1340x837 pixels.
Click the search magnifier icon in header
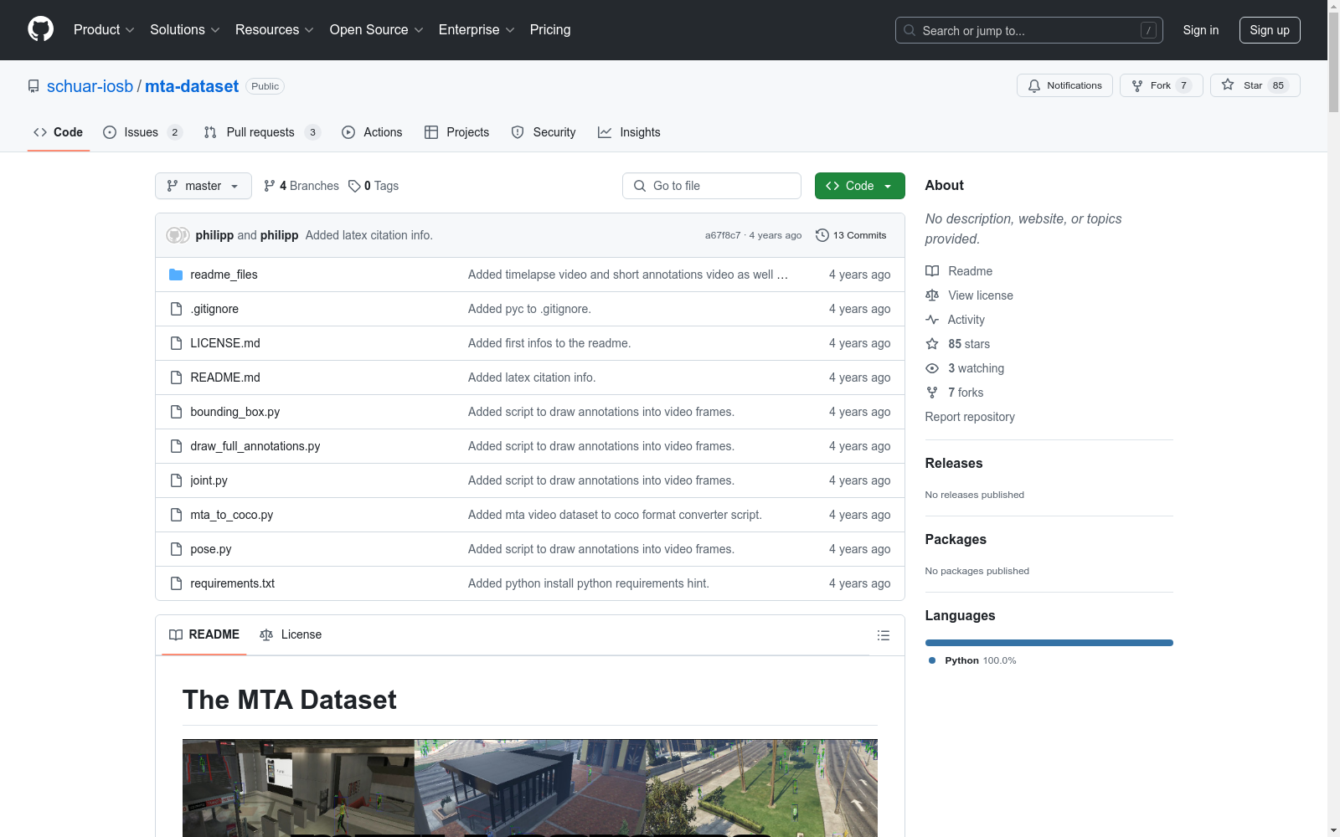click(910, 30)
